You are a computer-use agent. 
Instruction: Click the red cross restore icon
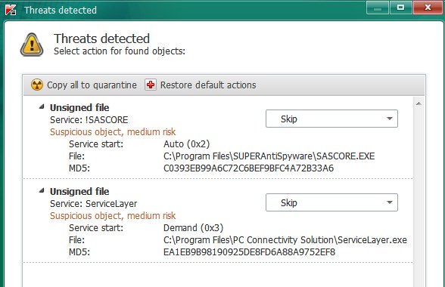(151, 85)
